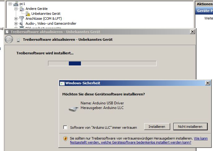Collapse the Andere Geräte tree node
This screenshot has width=213, height=151.
click(16, 9)
